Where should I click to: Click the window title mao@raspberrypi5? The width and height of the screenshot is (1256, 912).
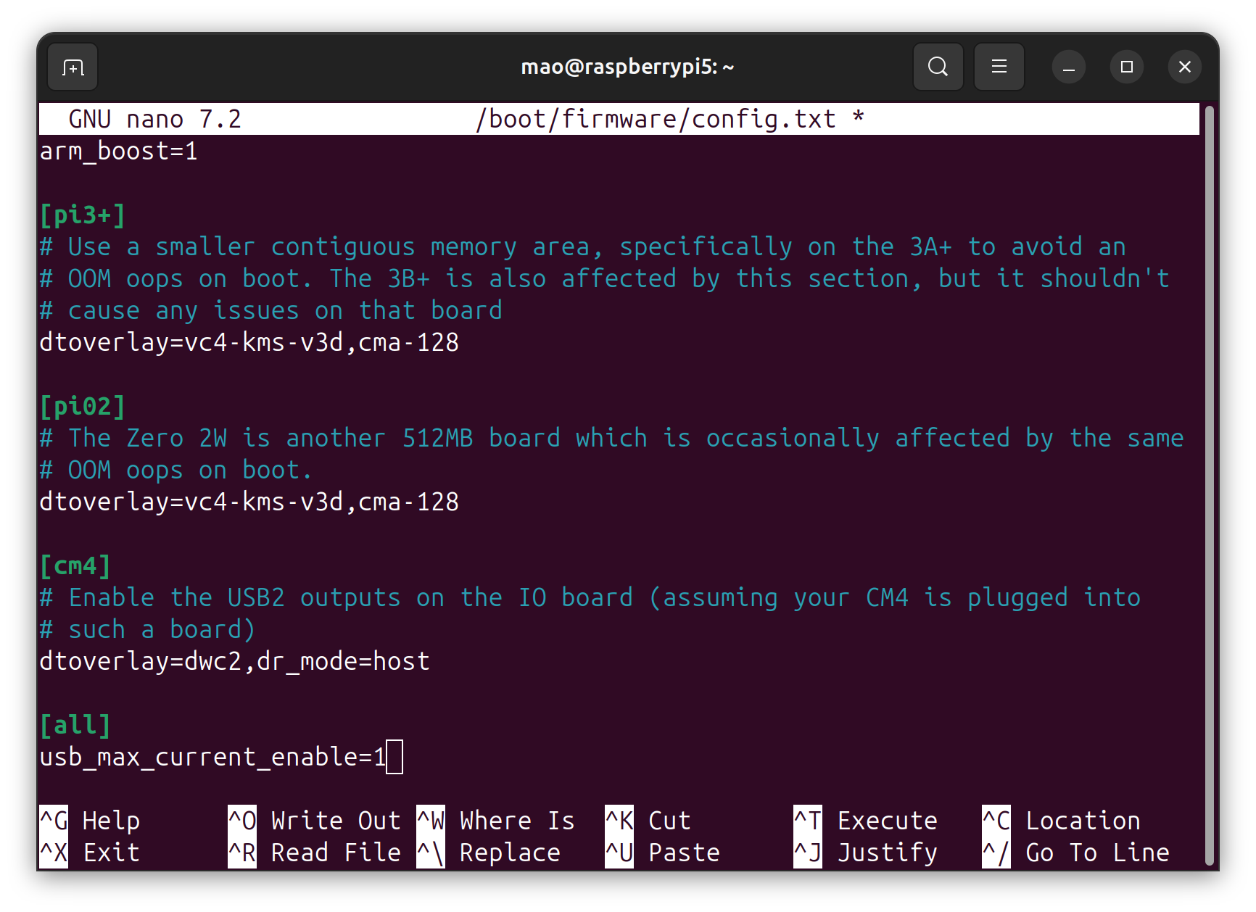(x=627, y=67)
